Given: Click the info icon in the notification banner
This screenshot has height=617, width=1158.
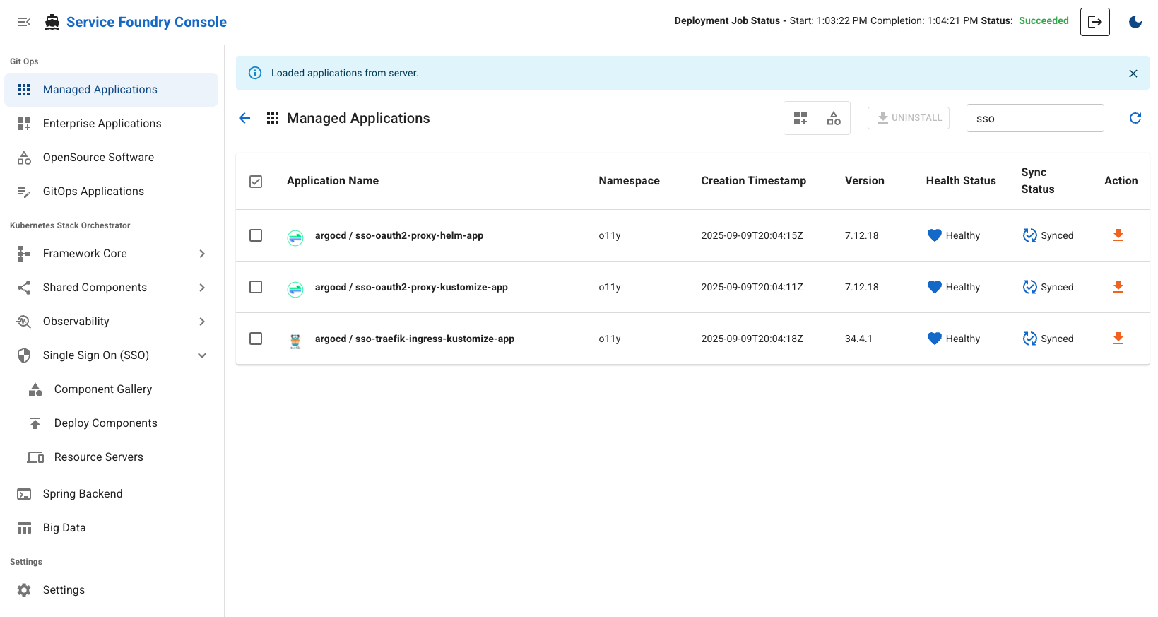Looking at the screenshot, I should pyautogui.click(x=255, y=73).
